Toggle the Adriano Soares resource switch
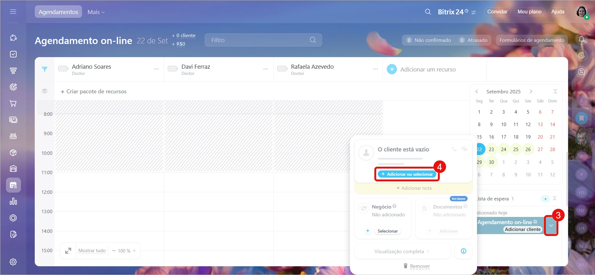The height and width of the screenshot is (275, 595). click(x=63, y=69)
